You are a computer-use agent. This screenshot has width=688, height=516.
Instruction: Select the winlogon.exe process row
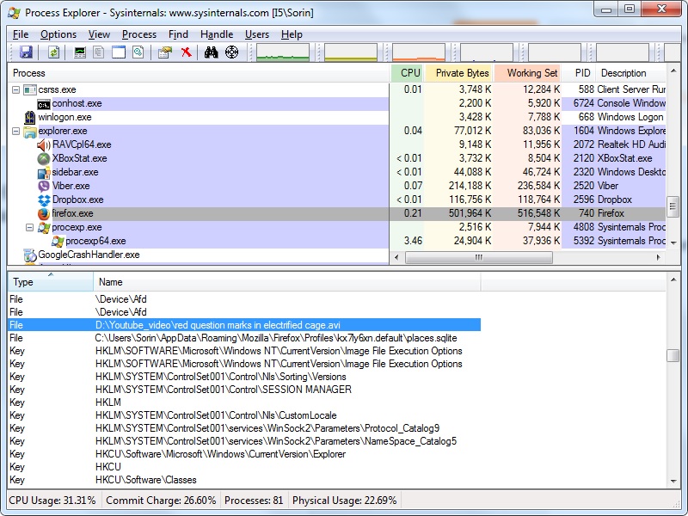point(336,117)
